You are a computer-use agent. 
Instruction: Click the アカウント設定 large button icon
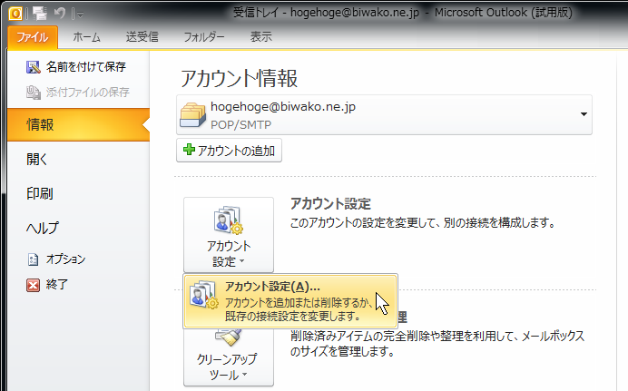coord(229,220)
